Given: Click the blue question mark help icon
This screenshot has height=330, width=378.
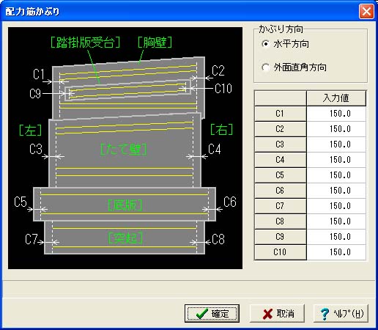Looking at the screenshot, I should point(325,314).
